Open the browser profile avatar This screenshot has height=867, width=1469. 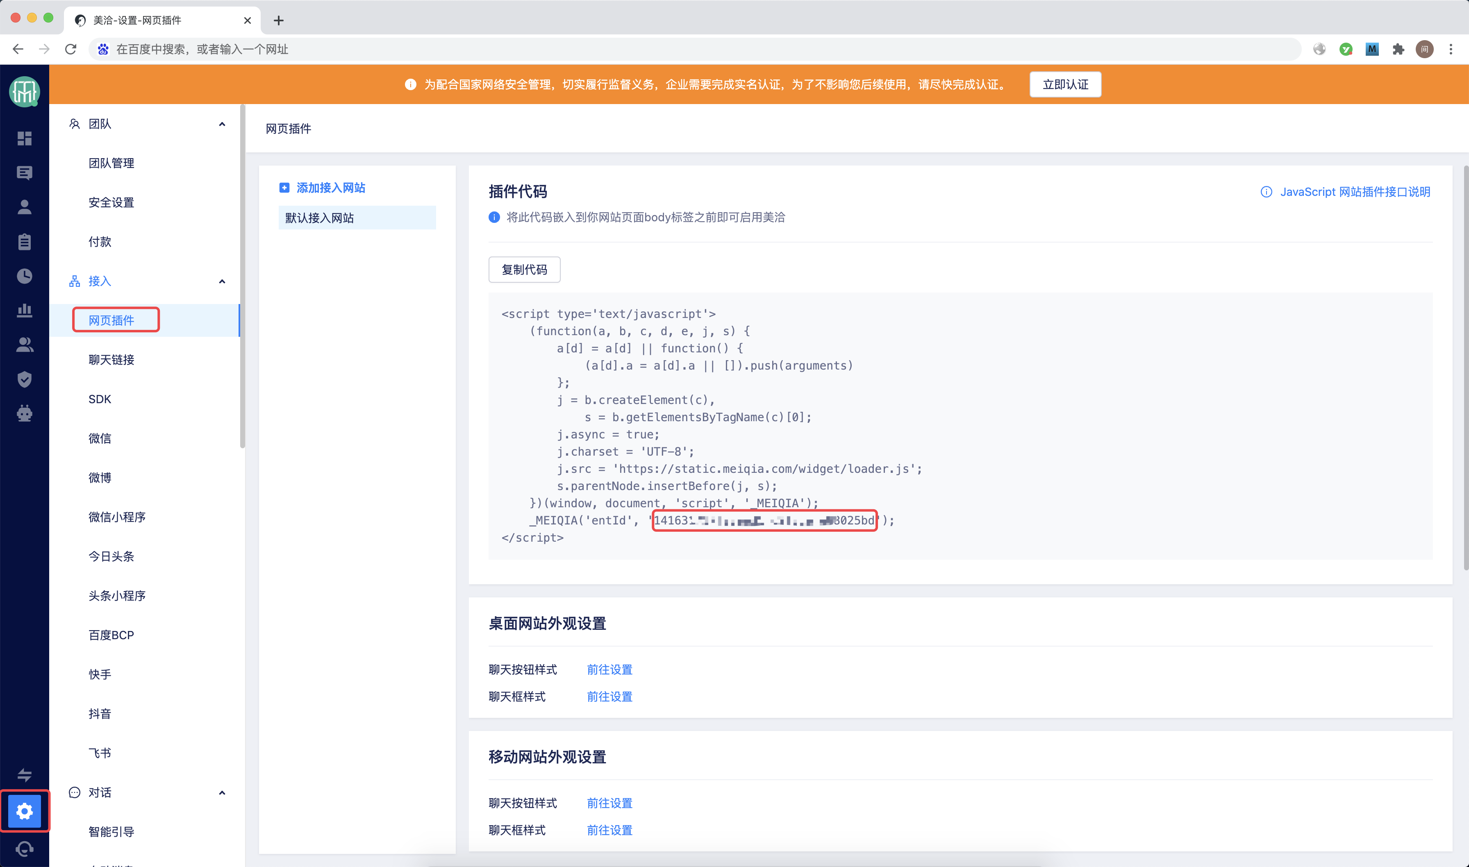tap(1425, 49)
